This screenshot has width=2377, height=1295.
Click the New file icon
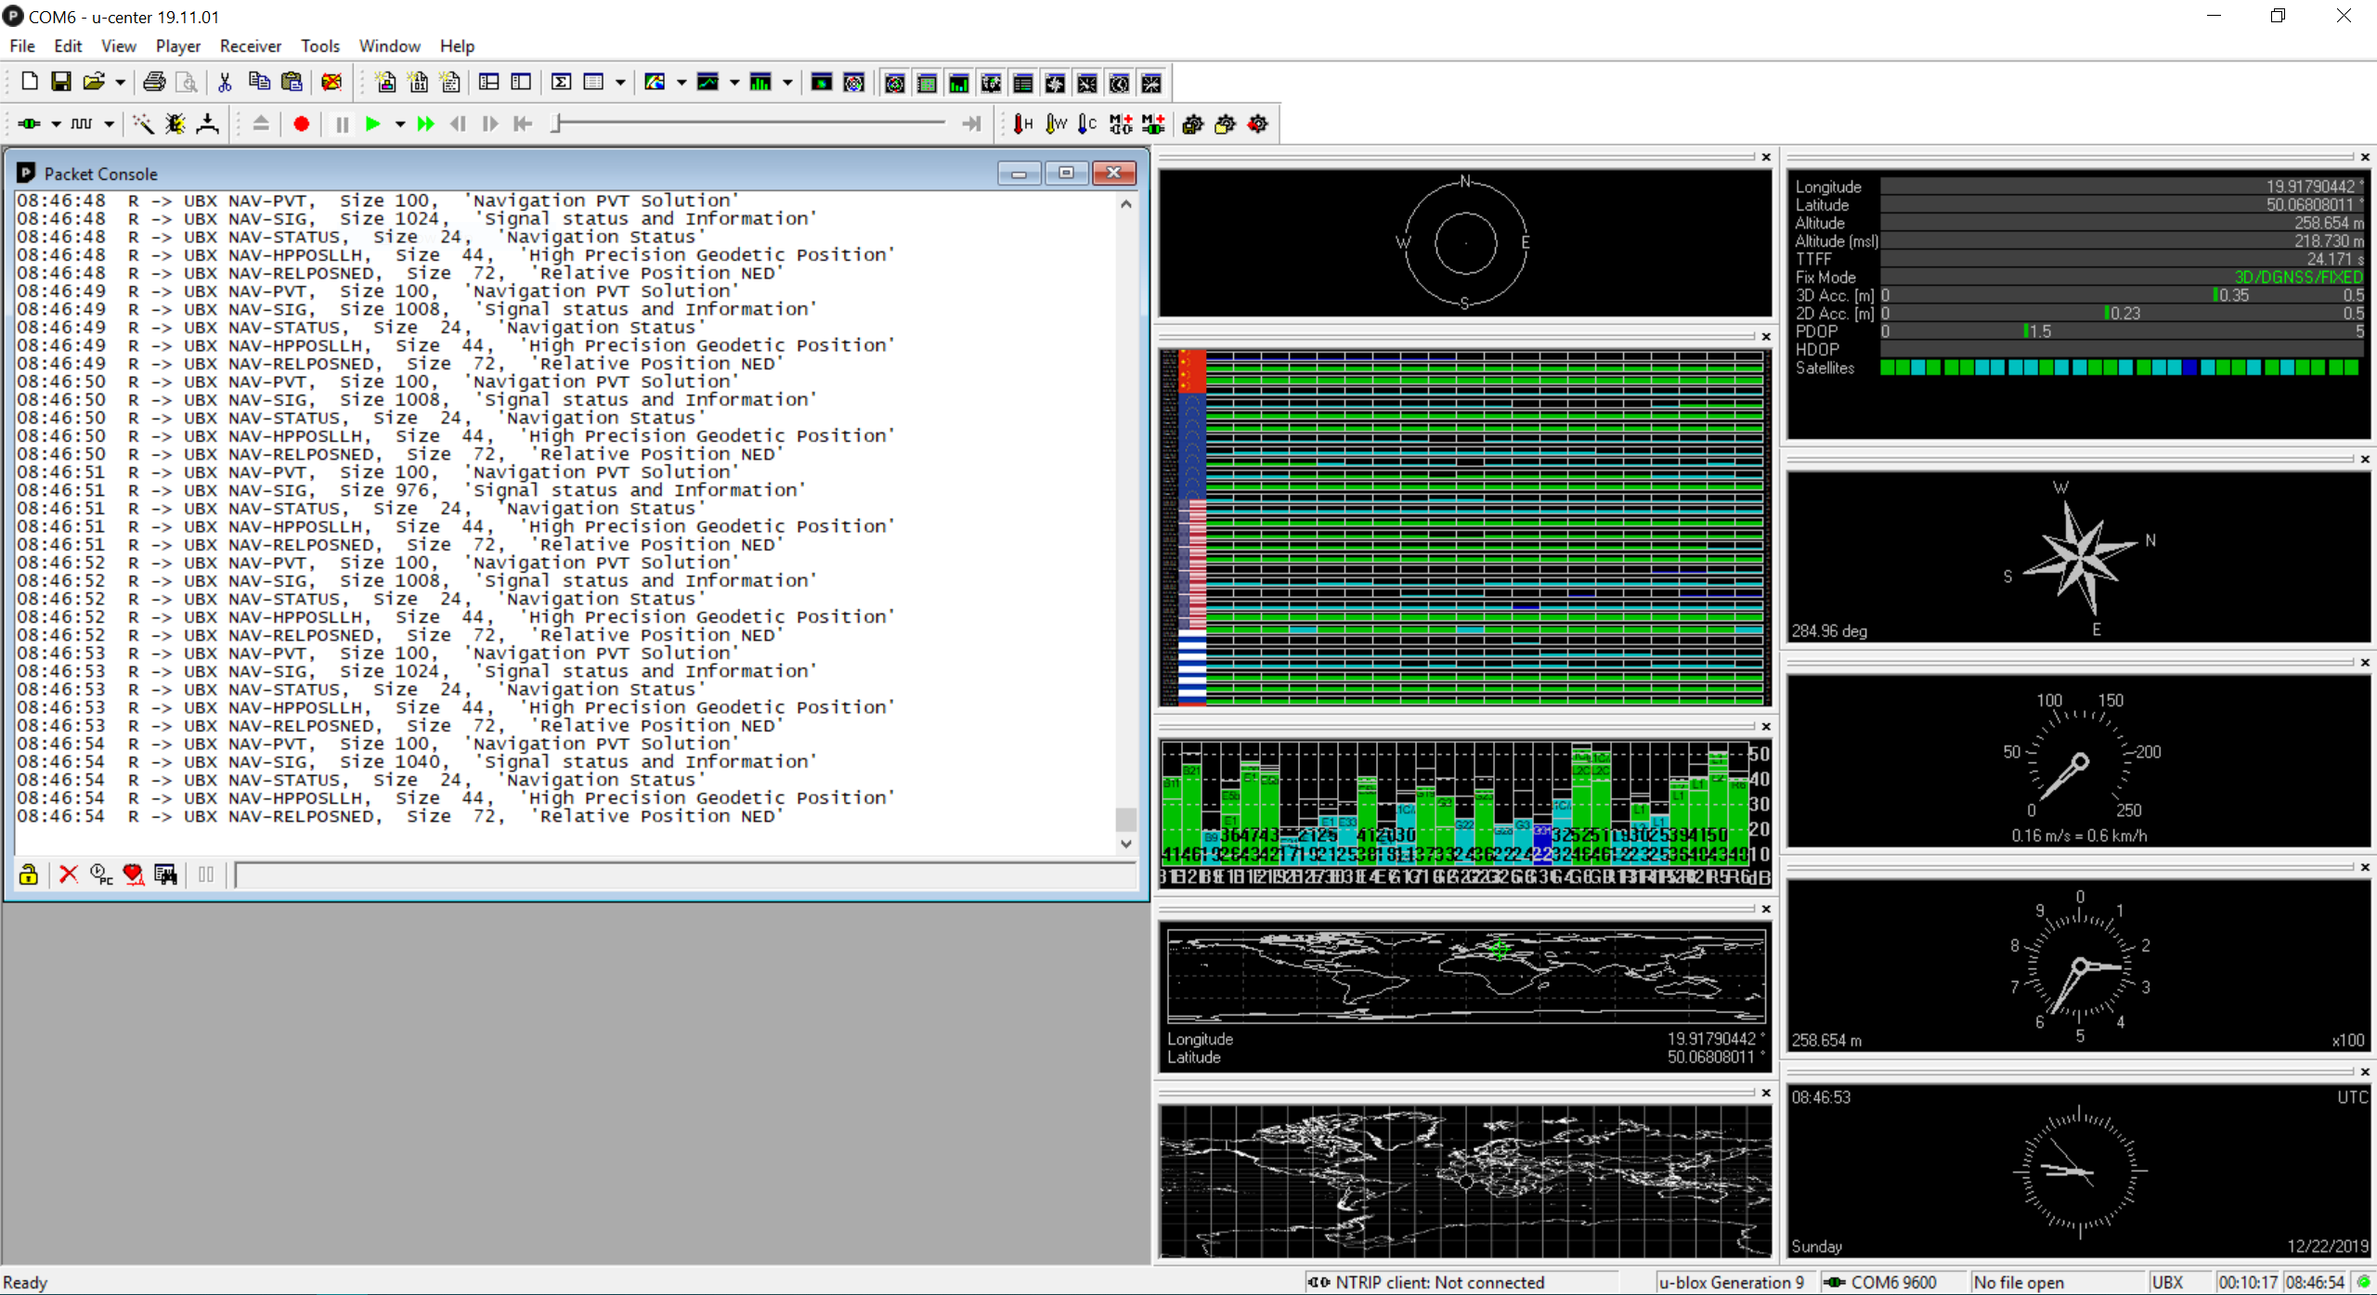(30, 83)
